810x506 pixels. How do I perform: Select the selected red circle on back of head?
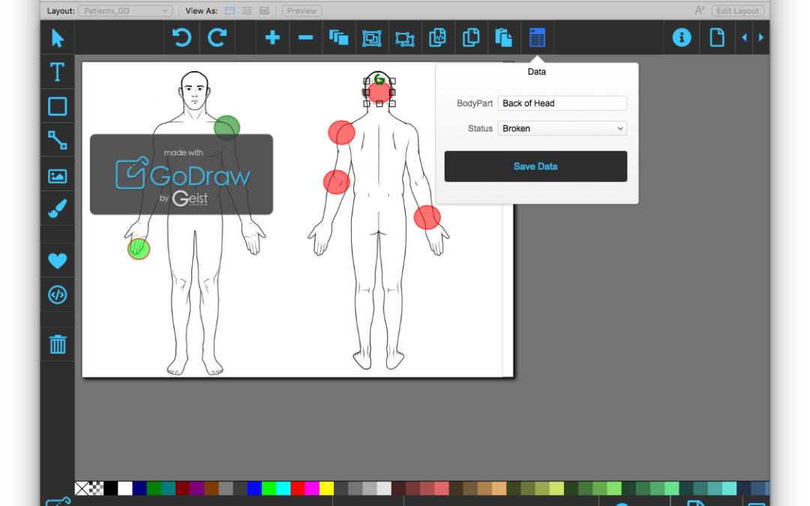click(x=379, y=92)
